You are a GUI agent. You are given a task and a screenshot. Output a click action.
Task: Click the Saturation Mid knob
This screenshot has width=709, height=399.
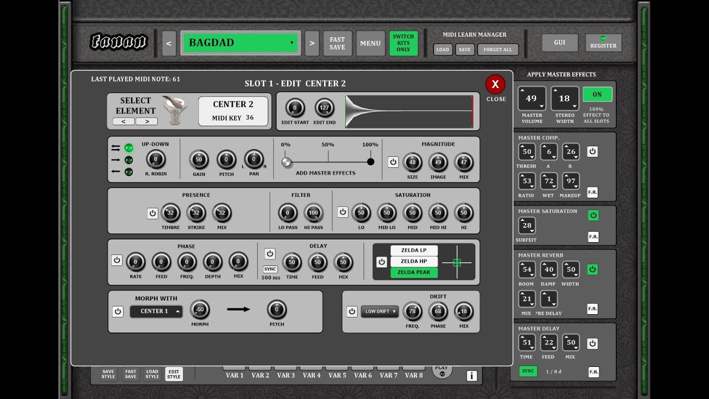[x=412, y=213]
